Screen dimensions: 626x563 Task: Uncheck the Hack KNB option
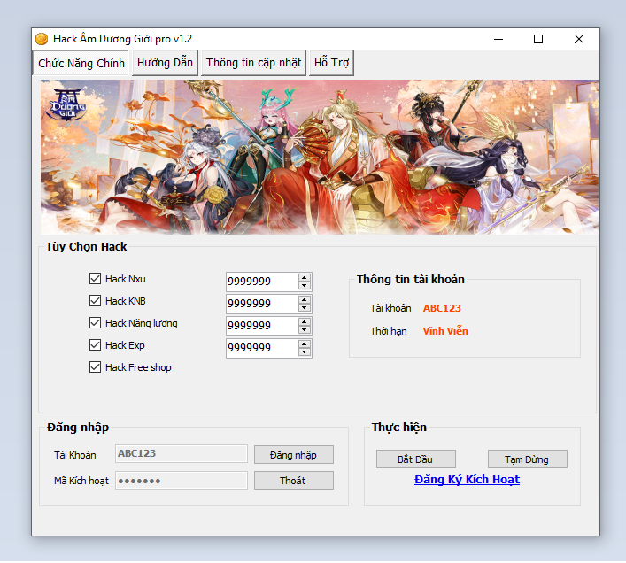96,301
